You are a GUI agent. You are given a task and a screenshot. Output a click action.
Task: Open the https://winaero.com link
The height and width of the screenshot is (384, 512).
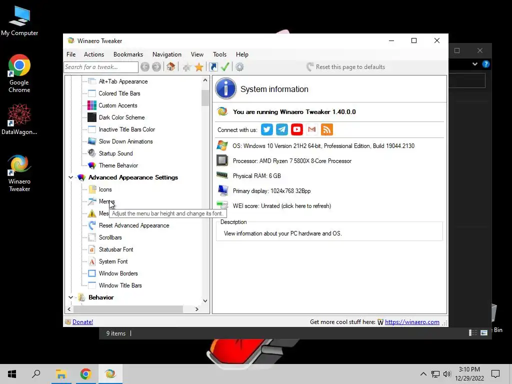(x=412, y=322)
